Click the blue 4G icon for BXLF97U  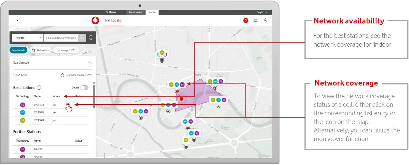[23, 113]
